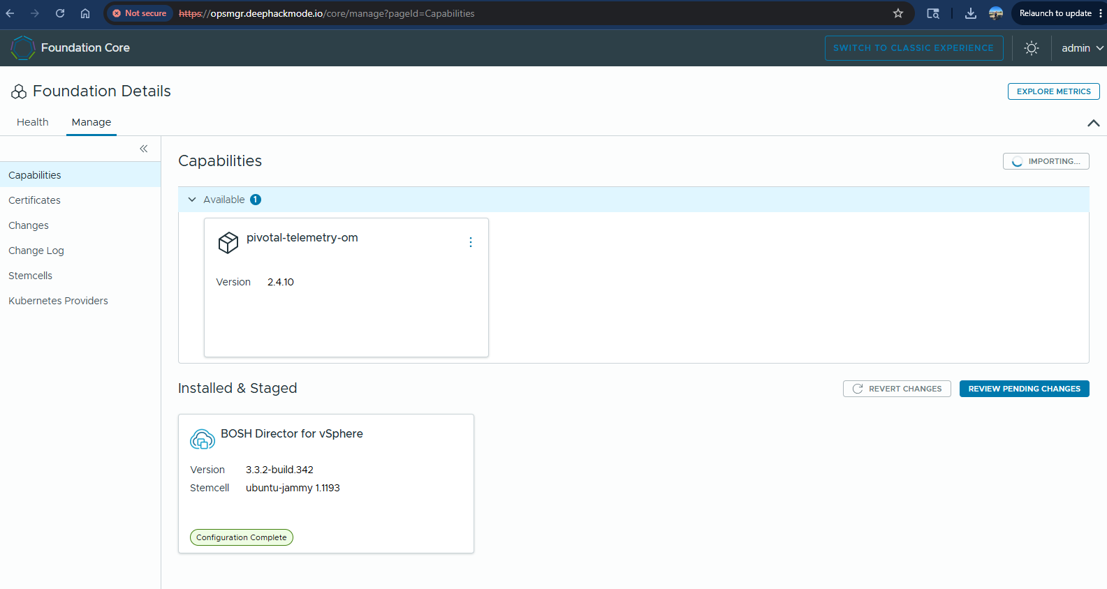Open the browser three-dot menu
The width and height of the screenshot is (1107, 589).
[1101, 13]
